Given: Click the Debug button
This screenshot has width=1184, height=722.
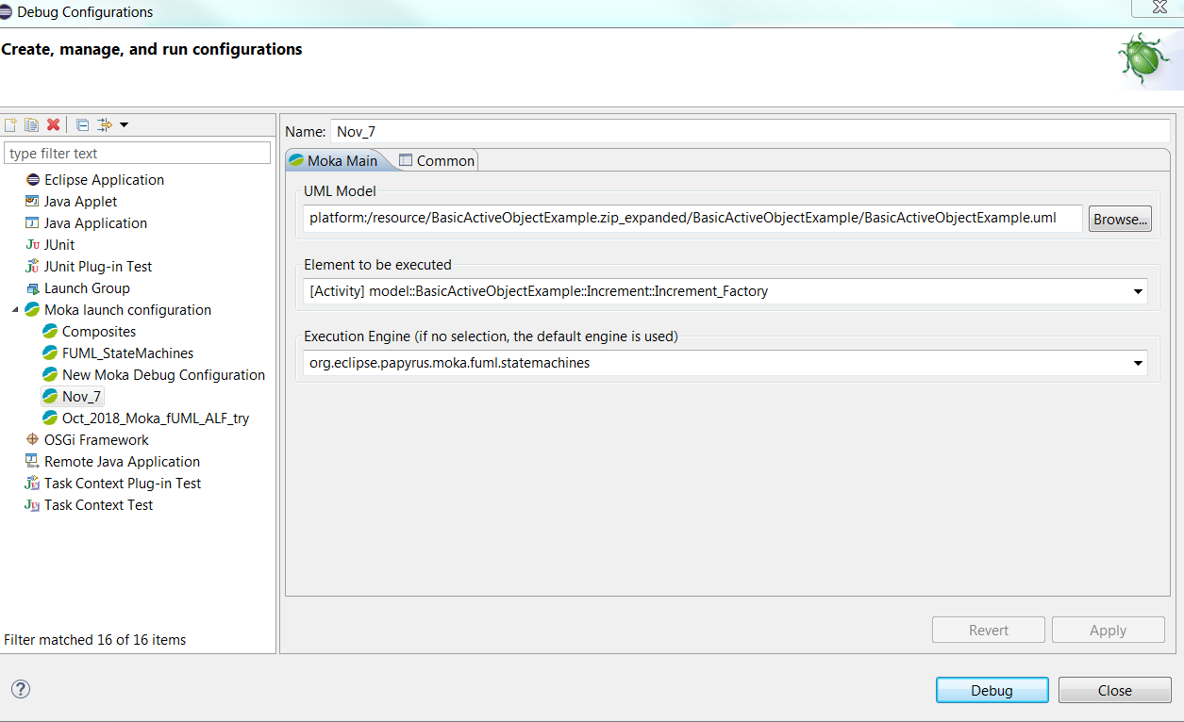Looking at the screenshot, I should click(992, 690).
